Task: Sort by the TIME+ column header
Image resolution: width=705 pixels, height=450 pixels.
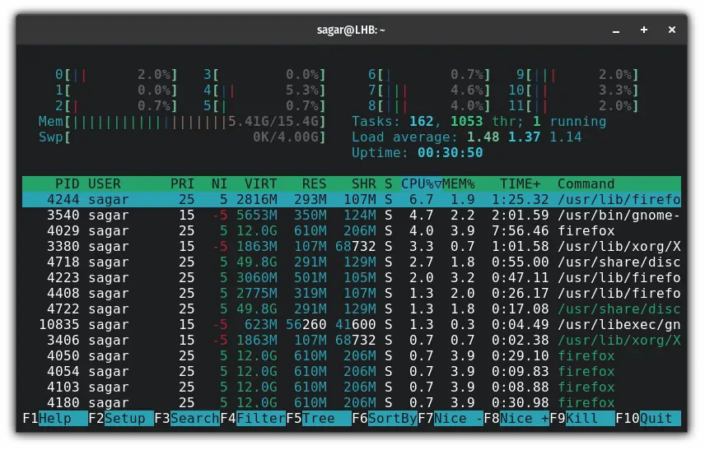Action: point(521,183)
